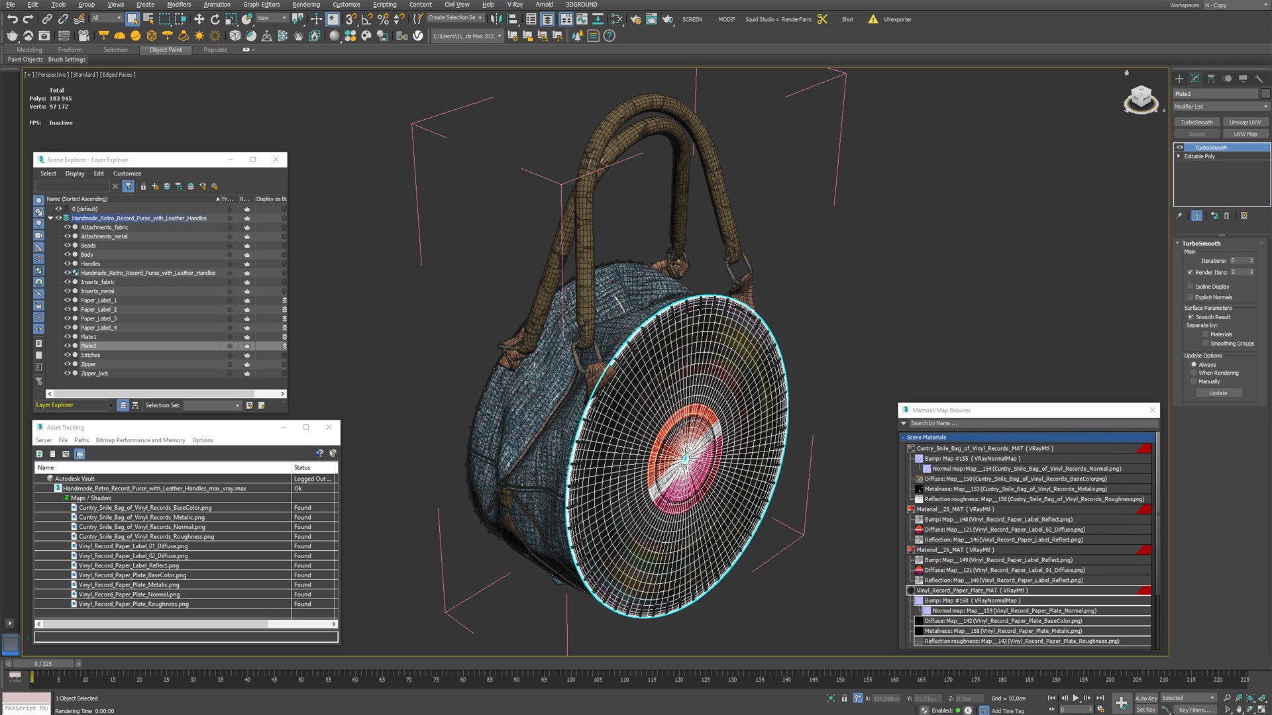Toggle the 3D Snaps tool

(351, 19)
